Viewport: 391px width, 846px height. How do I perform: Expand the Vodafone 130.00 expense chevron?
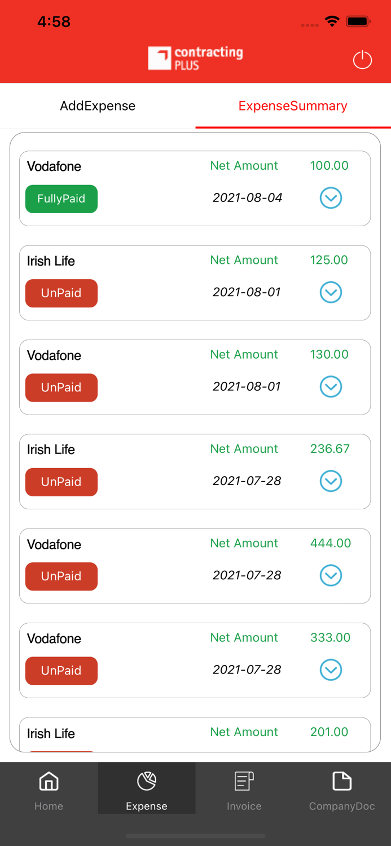click(331, 387)
